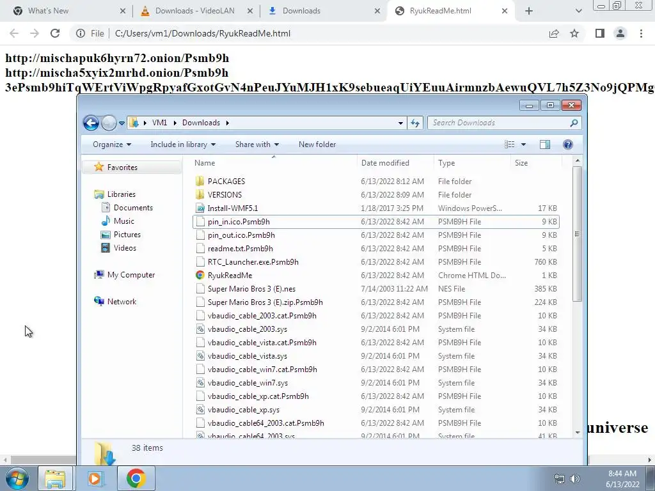The height and width of the screenshot is (491, 655).
Task: Open Chrome tab search dropdown
Action: coord(578,11)
